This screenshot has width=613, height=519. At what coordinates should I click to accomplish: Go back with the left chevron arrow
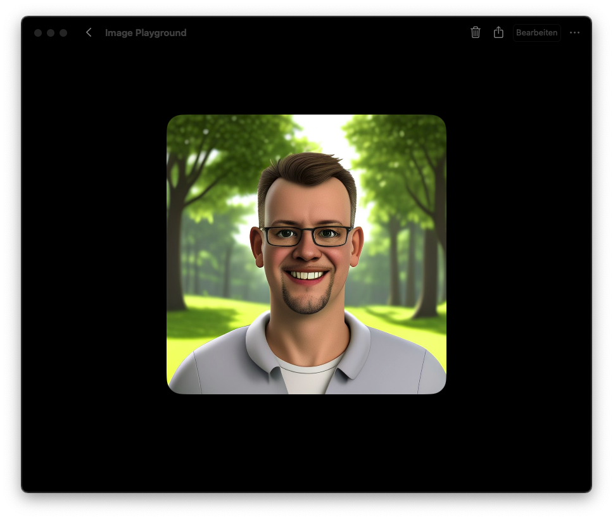pos(89,32)
